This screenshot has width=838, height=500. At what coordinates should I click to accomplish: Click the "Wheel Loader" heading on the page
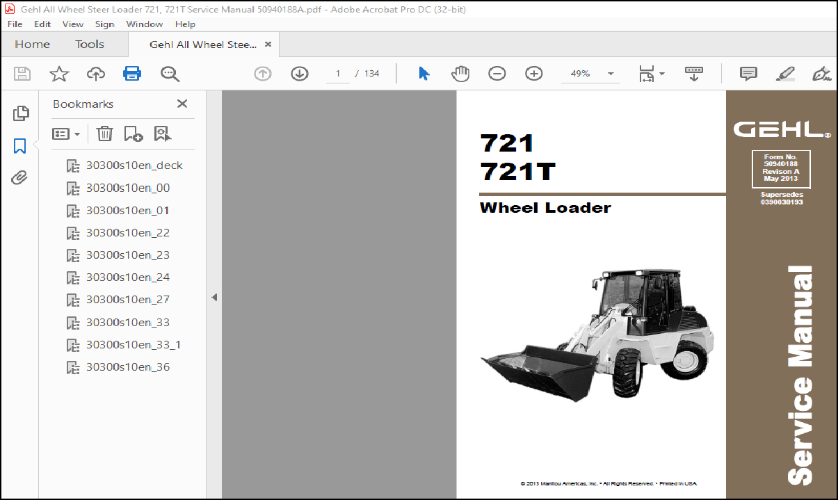(x=545, y=207)
